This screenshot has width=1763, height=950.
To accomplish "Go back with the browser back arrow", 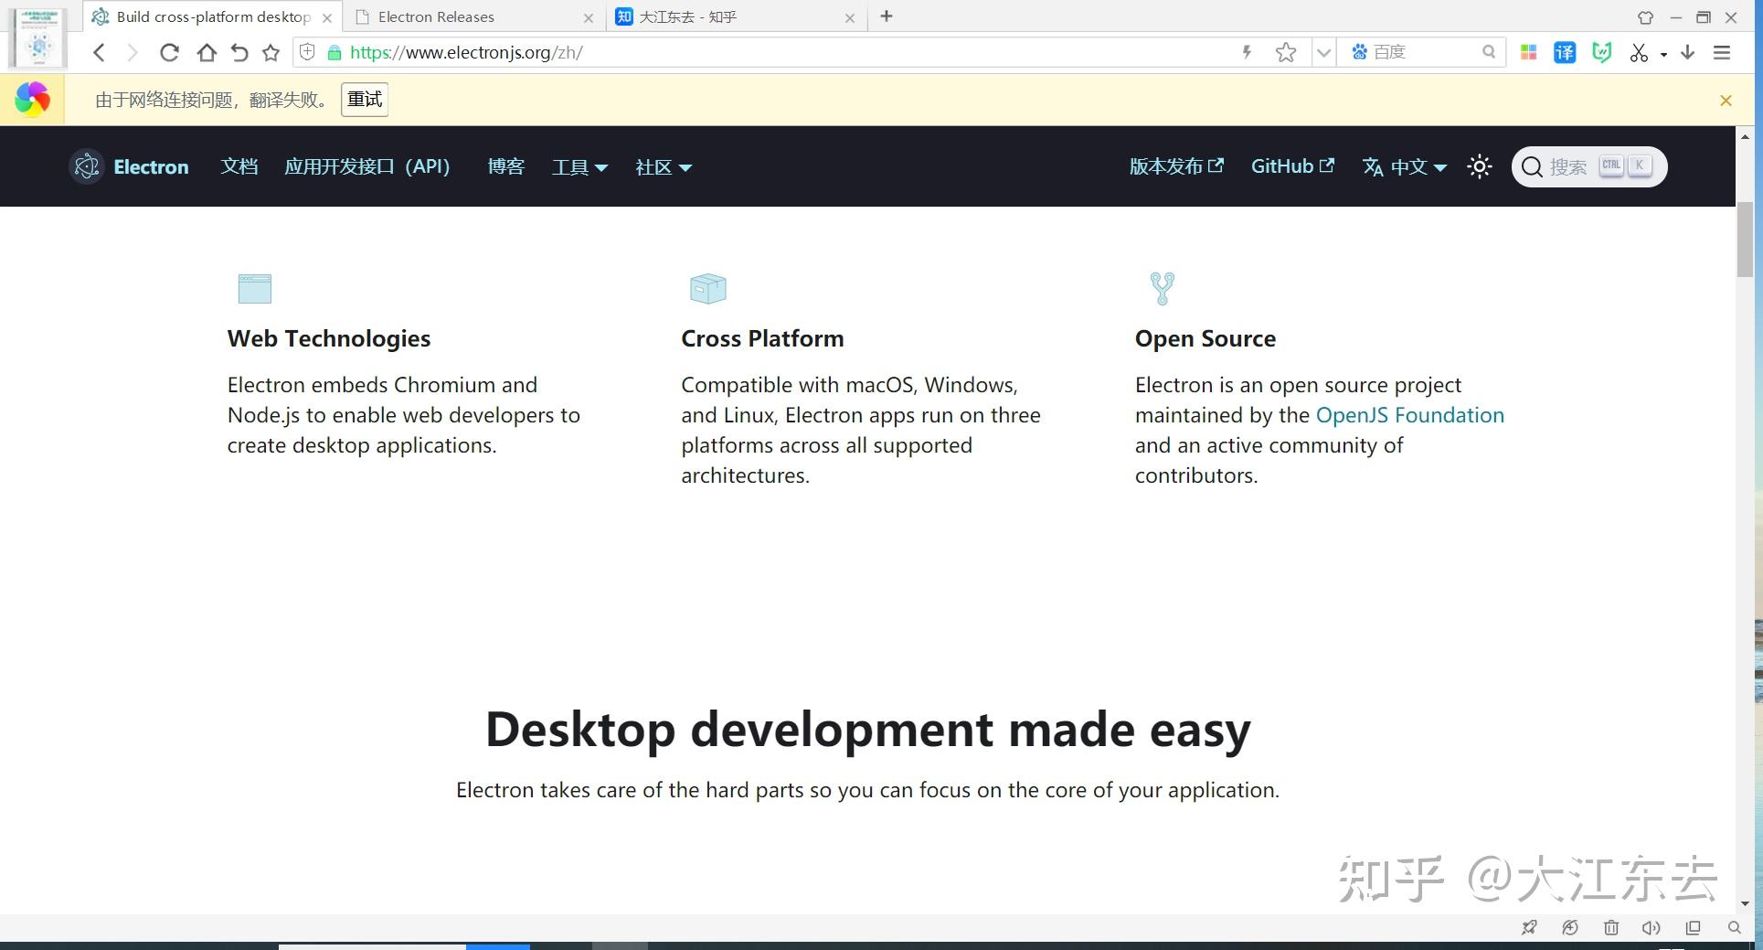I will click(x=100, y=53).
